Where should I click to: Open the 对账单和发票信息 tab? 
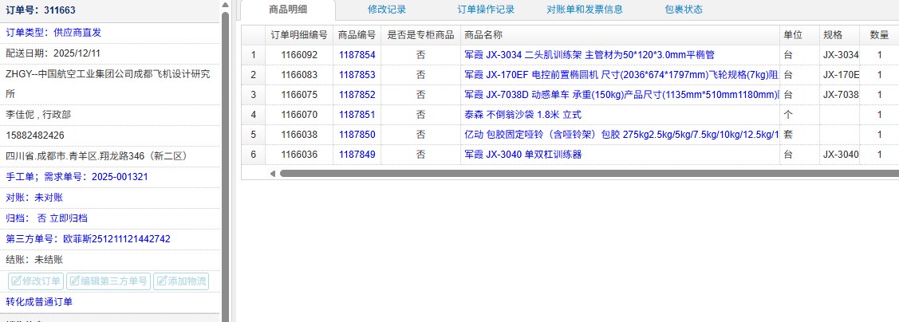(585, 10)
